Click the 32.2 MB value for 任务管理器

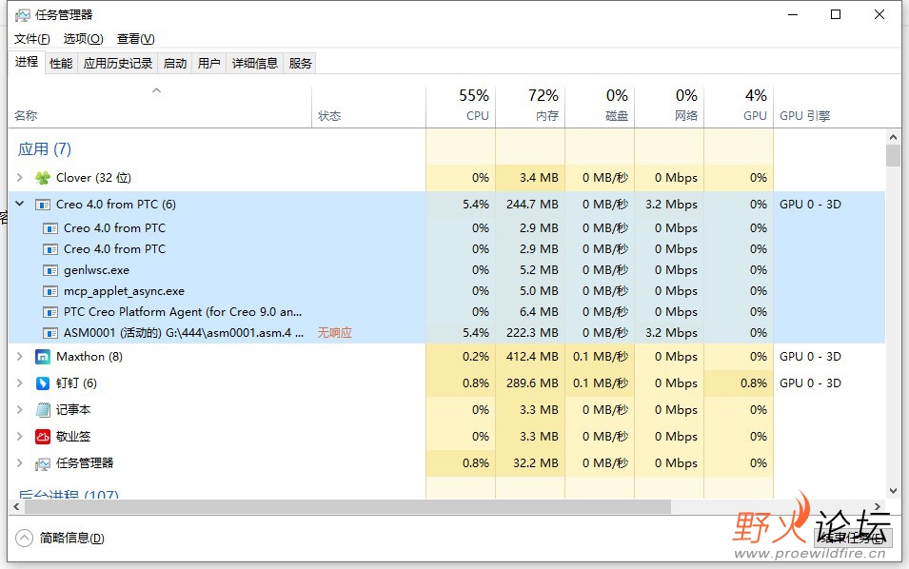point(536,463)
